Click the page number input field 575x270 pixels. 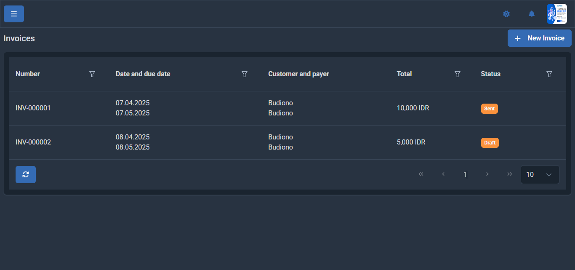[465, 174]
